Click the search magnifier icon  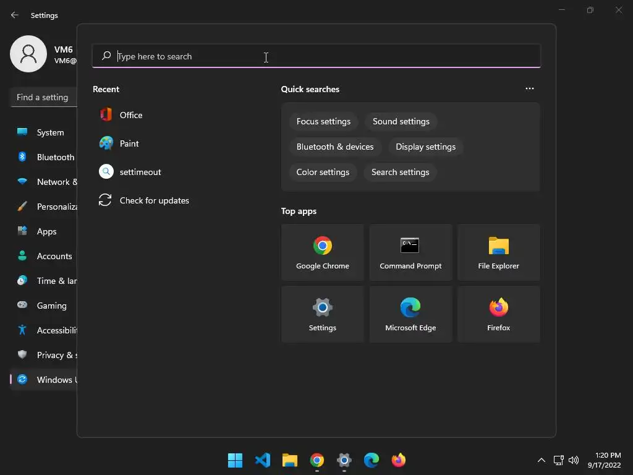pos(106,56)
